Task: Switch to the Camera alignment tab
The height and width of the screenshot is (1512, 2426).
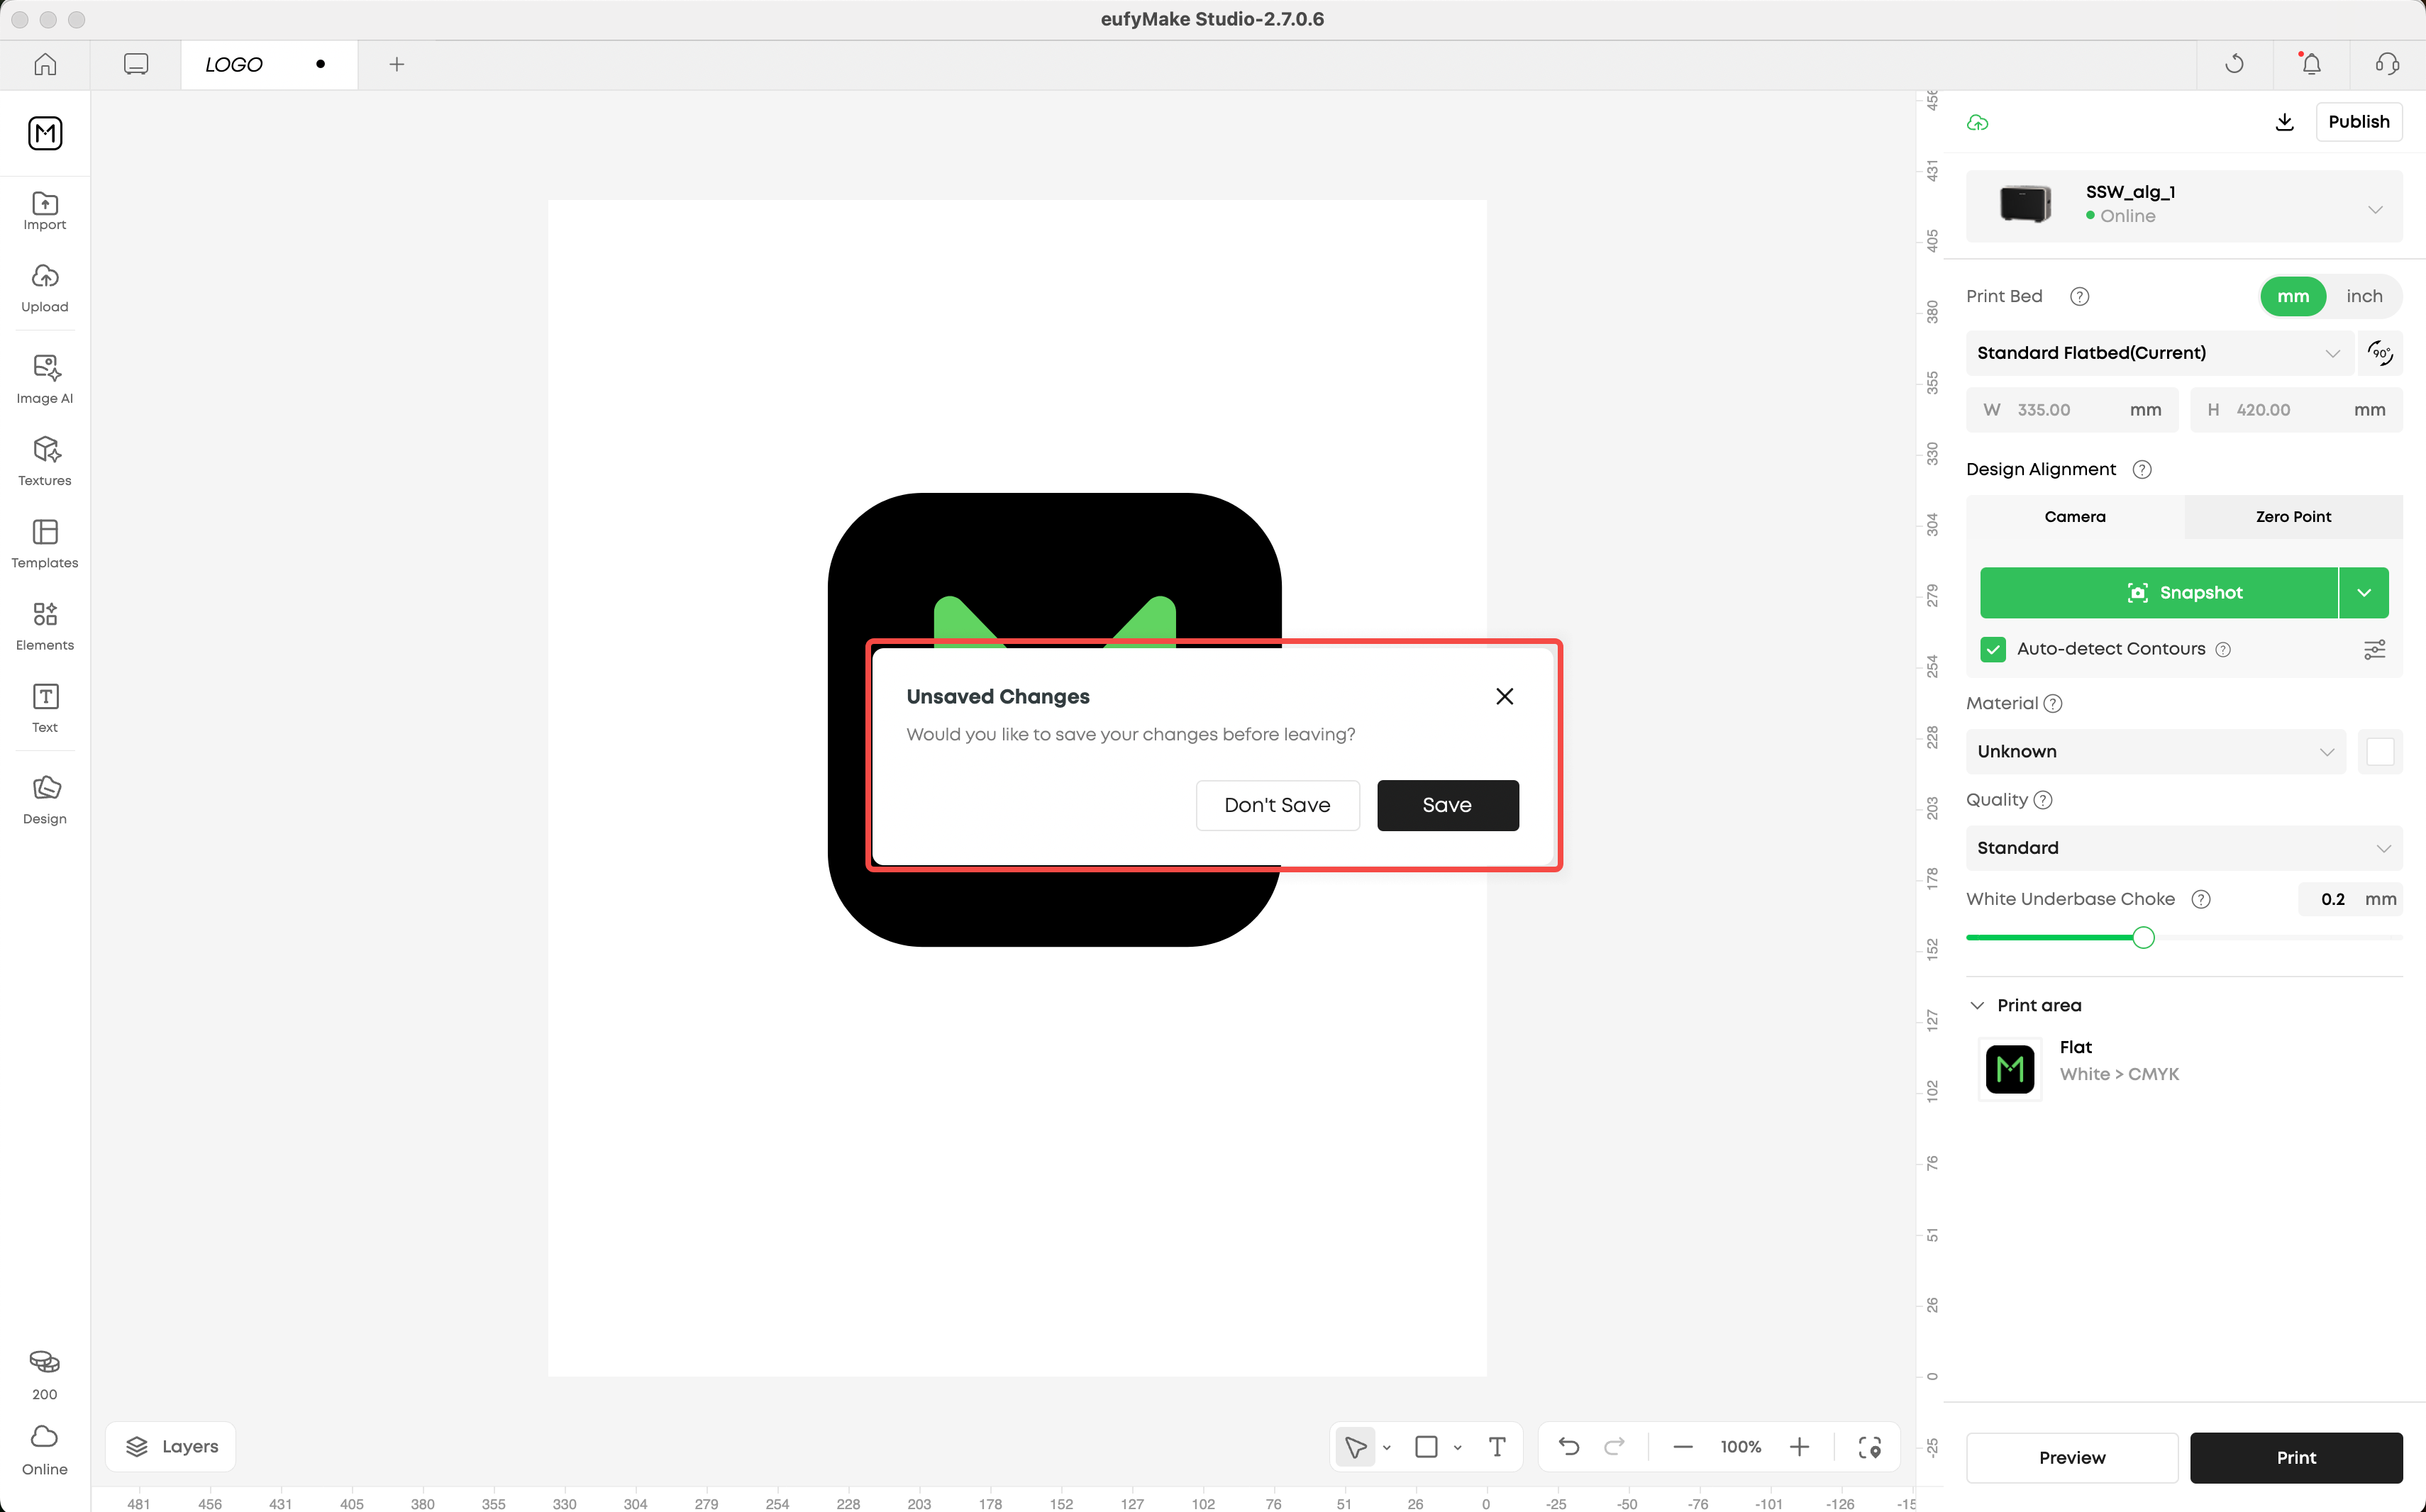Action: click(x=2074, y=517)
